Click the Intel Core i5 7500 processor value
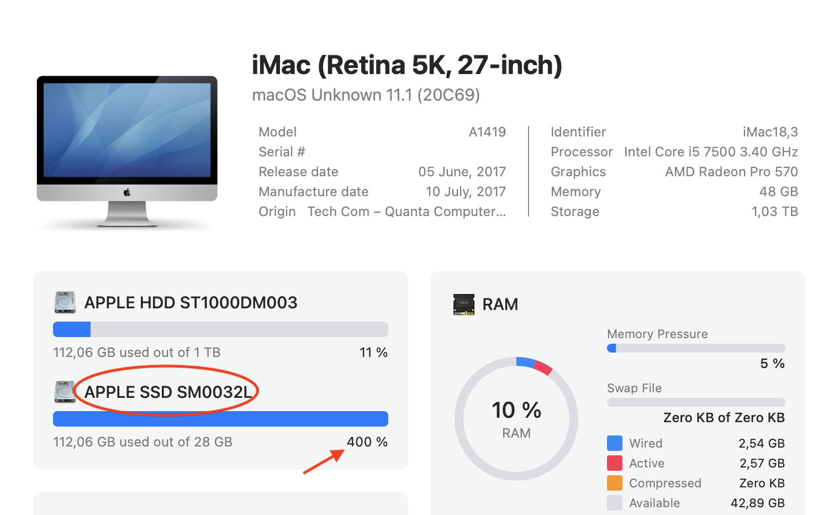Viewport: 813px width, 515px height. (x=711, y=152)
